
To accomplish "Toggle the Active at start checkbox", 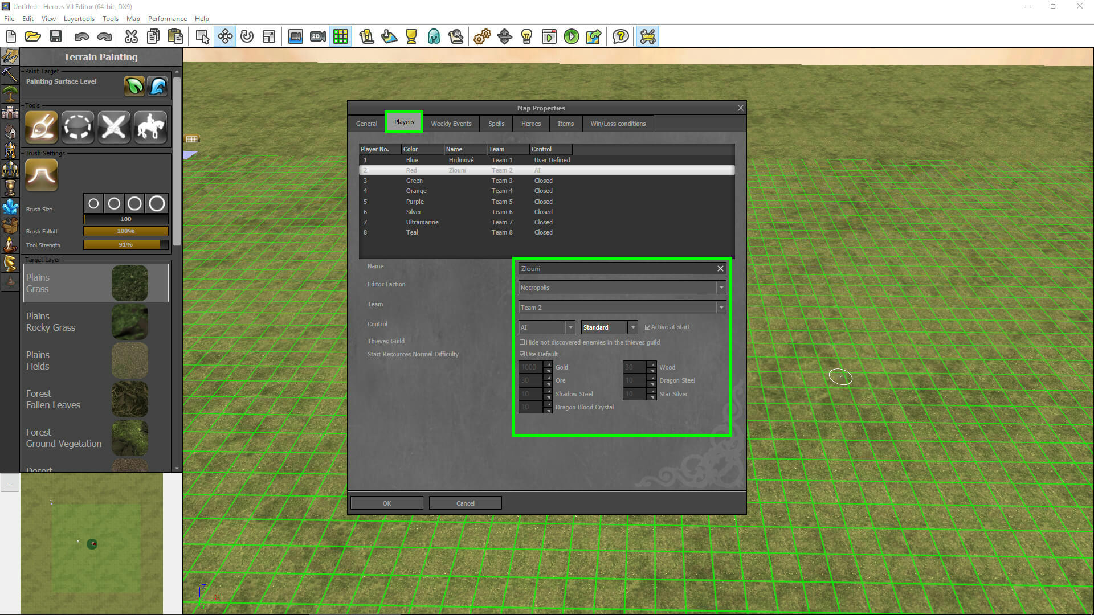I will click(x=648, y=327).
